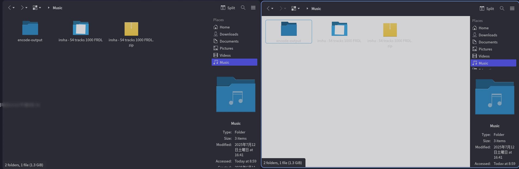Open Videos in the left window's Places panel

coord(225,55)
